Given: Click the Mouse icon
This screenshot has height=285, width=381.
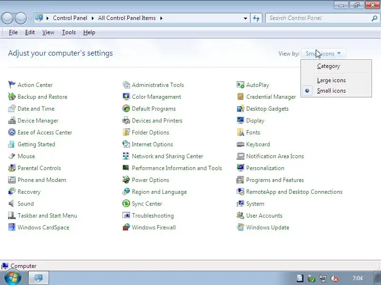Looking at the screenshot, I should tap(11, 156).
